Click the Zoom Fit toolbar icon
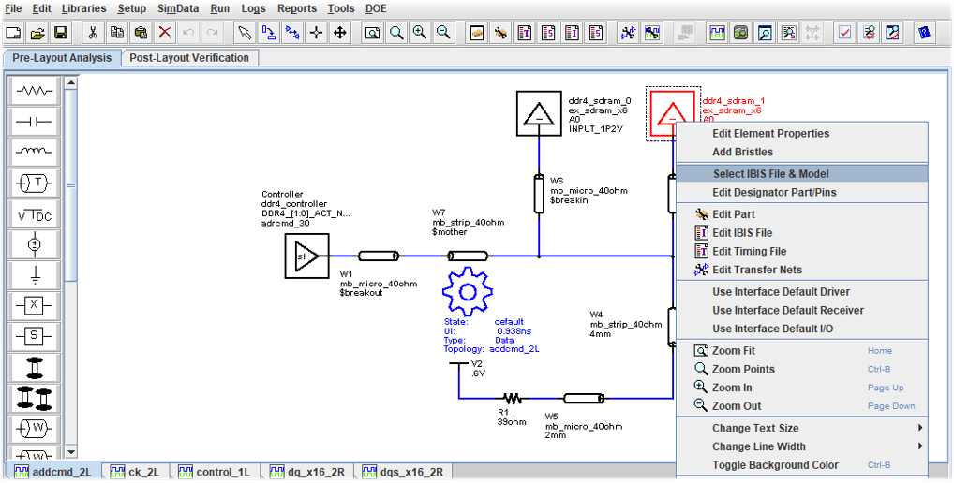This screenshot has height=483, width=954. 372,33
